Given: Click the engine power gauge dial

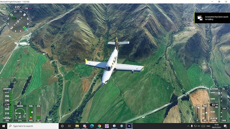Looking at the screenshot, I should pyautogui.click(x=20, y=113).
